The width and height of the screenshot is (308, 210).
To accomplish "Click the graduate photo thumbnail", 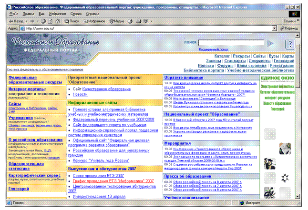I will [x=270, y=163].
